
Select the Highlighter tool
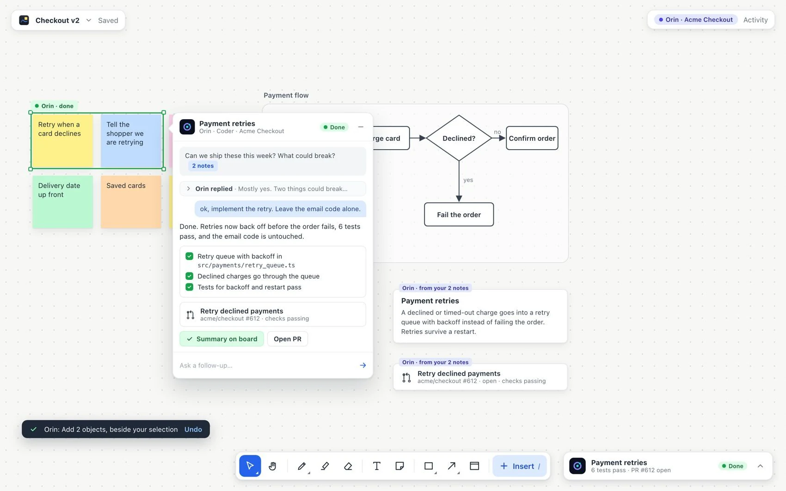pos(325,466)
